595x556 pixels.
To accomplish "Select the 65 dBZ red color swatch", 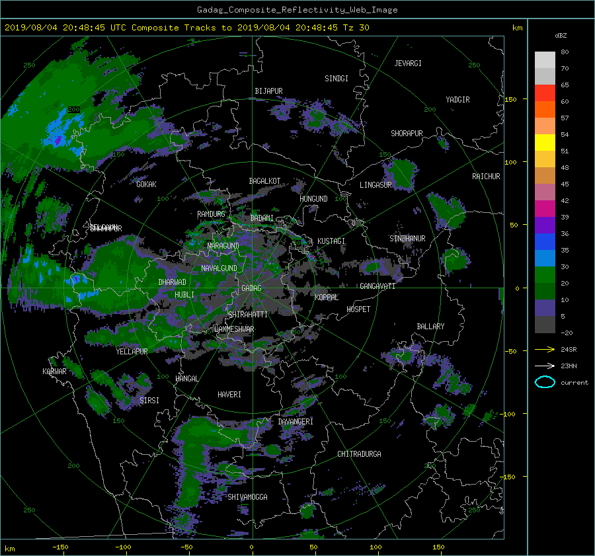I will [x=545, y=93].
